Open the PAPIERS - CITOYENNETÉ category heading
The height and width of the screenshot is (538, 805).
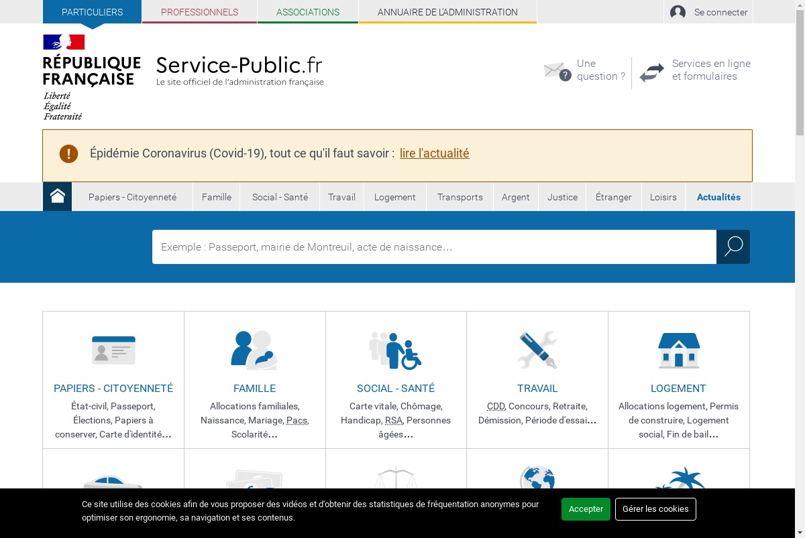coord(113,389)
